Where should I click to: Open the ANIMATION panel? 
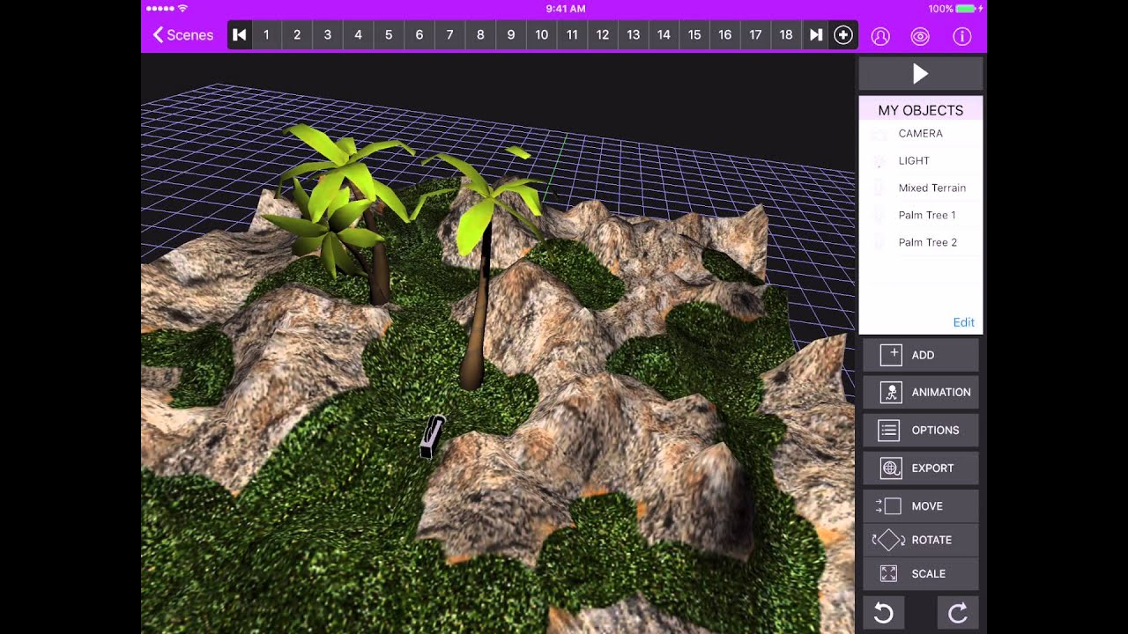[x=921, y=393]
